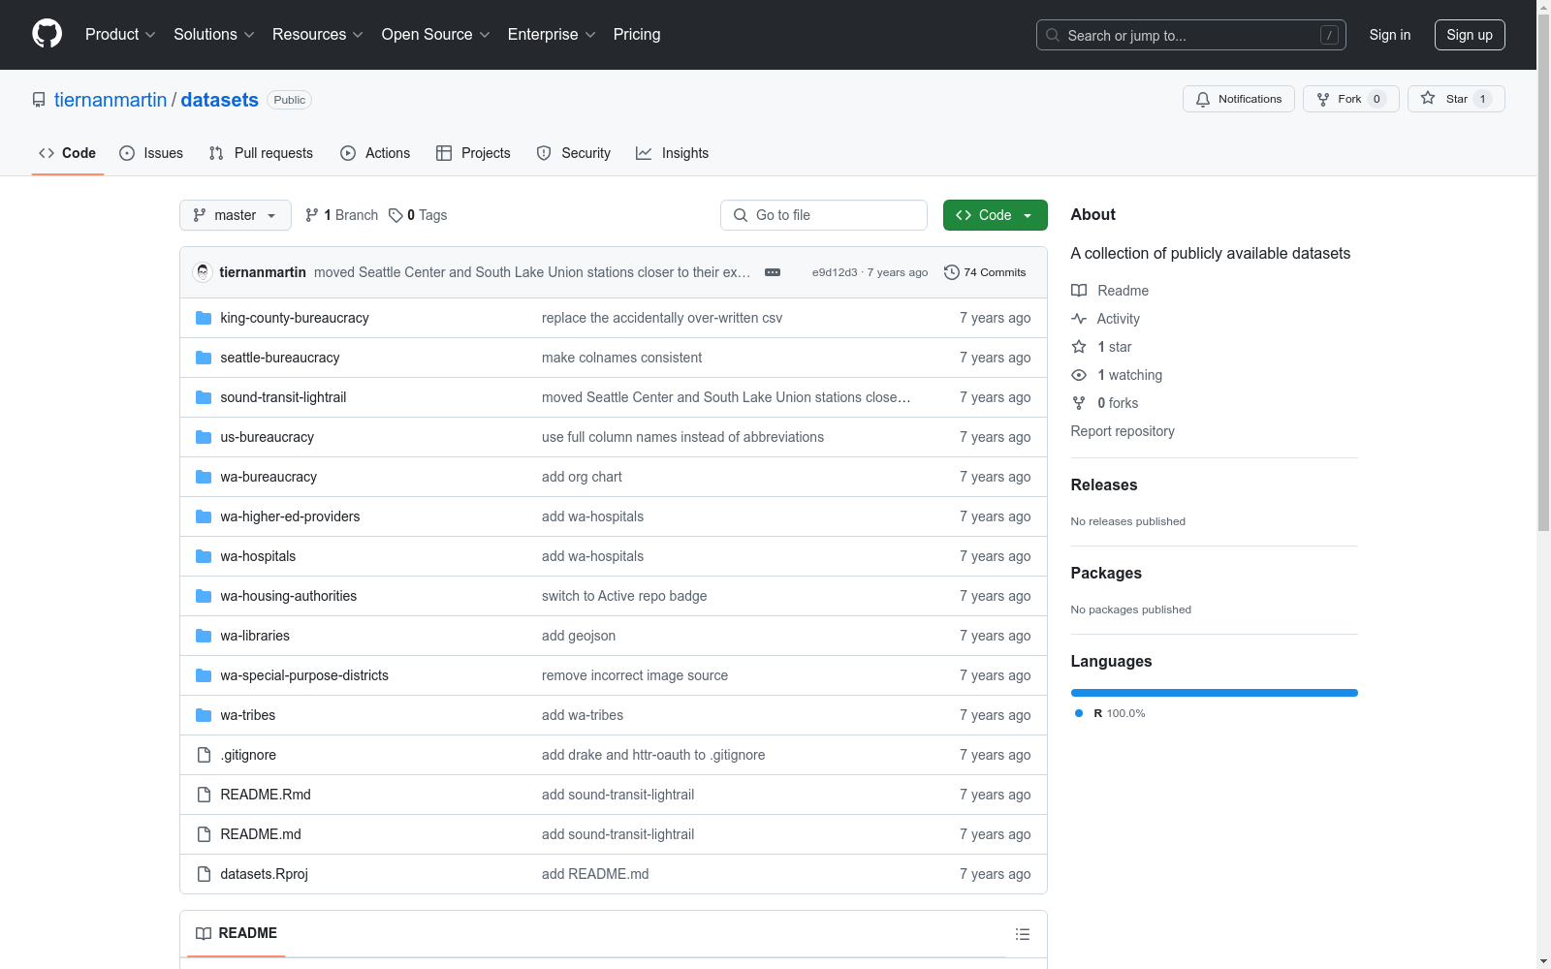The height and width of the screenshot is (969, 1551).
Task: Open the README.md file
Action: [261, 834]
